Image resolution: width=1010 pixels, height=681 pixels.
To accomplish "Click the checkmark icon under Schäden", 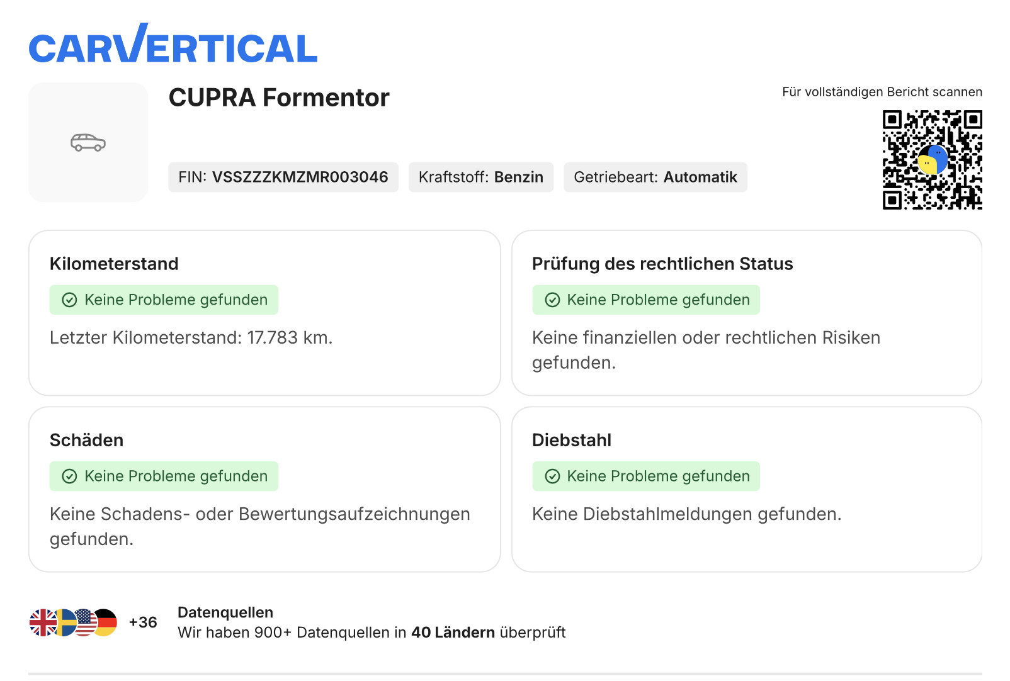I will click(x=69, y=476).
